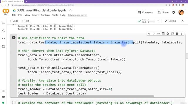This screenshot has height=105, width=188.
Task: Collapse the header with the chevron
Action: coord(182,21)
